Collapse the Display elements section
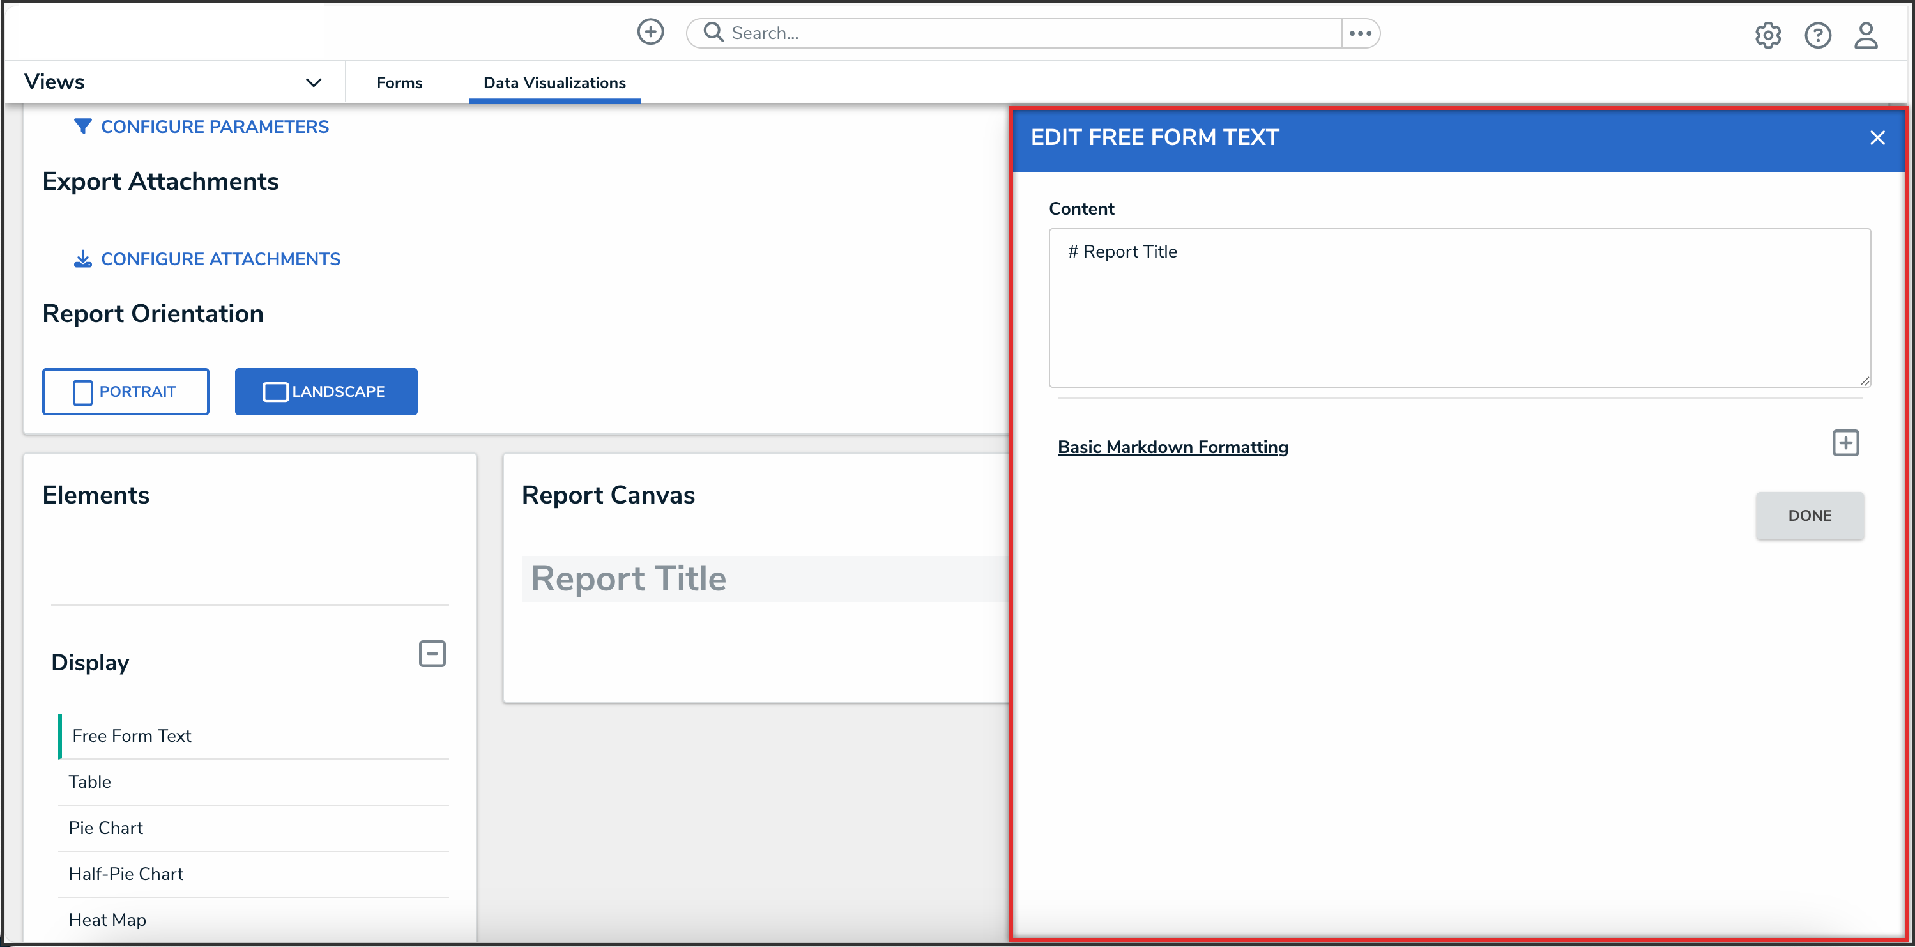The height and width of the screenshot is (947, 1915). point(432,654)
